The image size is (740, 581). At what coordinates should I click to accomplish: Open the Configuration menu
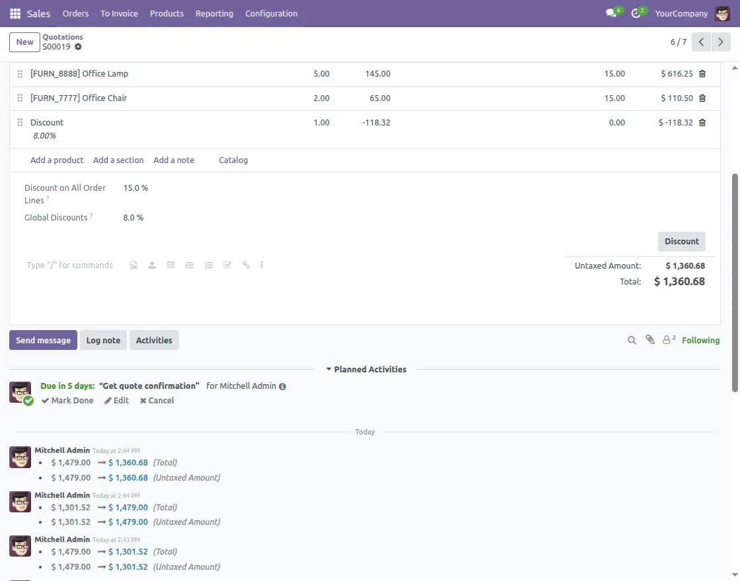[x=271, y=13]
